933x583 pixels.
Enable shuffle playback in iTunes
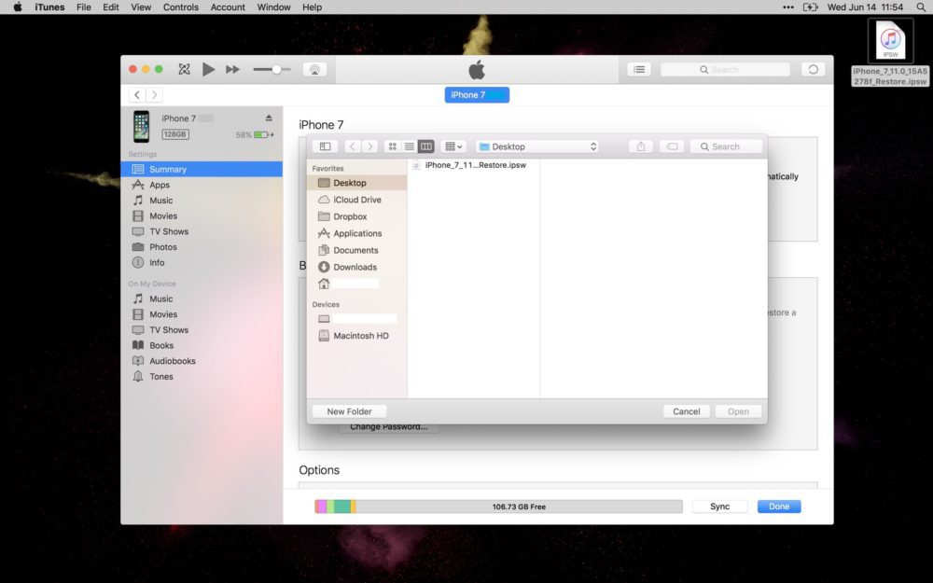[184, 69]
